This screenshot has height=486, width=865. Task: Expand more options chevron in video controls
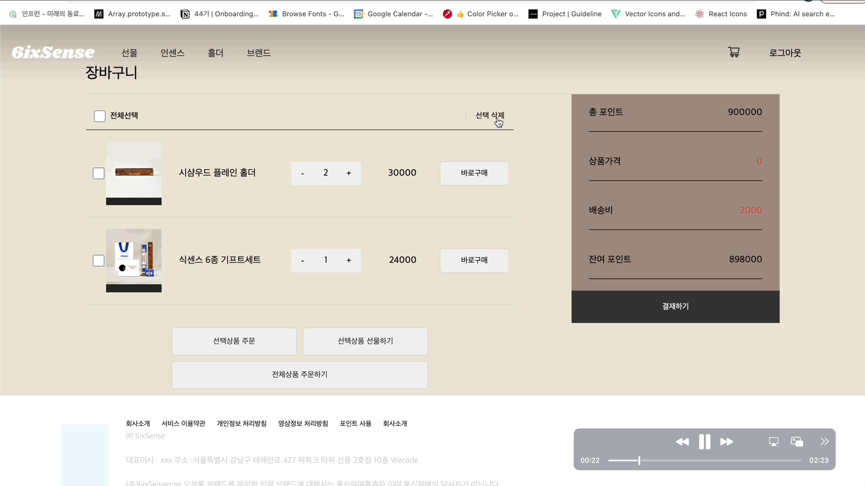click(824, 442)
